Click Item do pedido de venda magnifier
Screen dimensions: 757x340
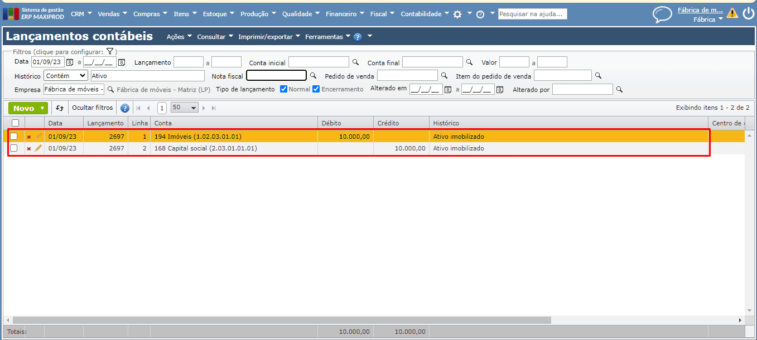coord(598,76)
